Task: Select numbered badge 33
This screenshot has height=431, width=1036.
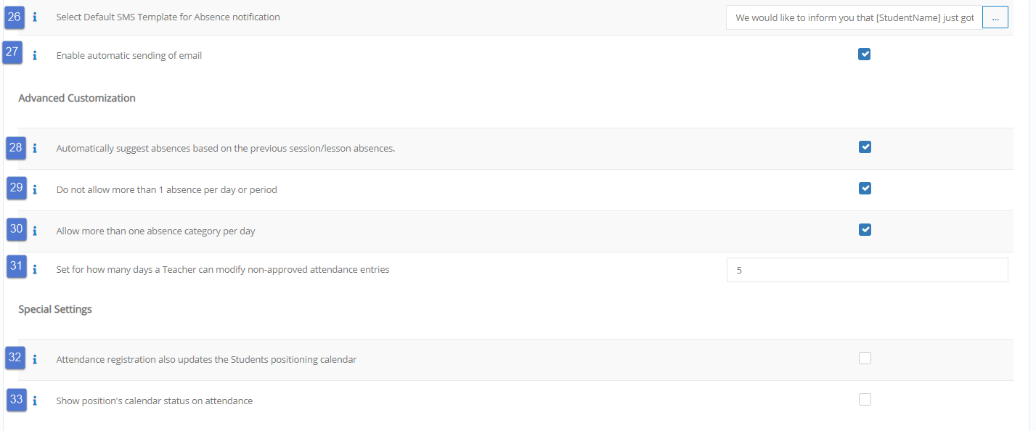Action: tap(16, 398)
